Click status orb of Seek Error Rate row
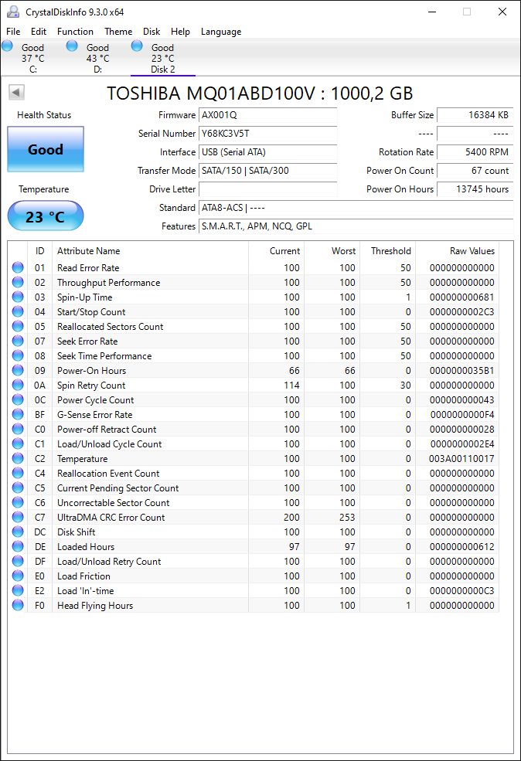The image size is (521, 761). (18, 341)
